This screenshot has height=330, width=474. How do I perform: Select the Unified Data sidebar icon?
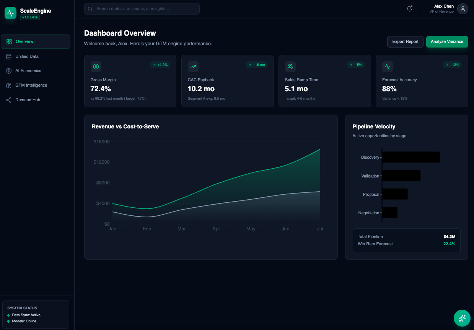(x=8, y=56)
